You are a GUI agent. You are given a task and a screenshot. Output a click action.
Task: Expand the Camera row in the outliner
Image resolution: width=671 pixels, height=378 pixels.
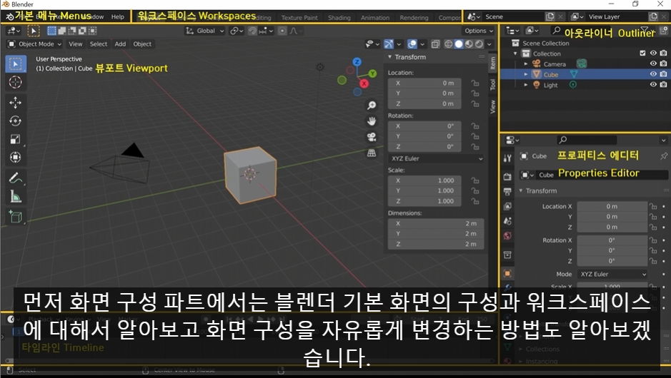(526, 64)
